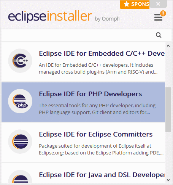Click the scrollbar up arrow
This screenshot has height=185, width=173.
(168, 46)
